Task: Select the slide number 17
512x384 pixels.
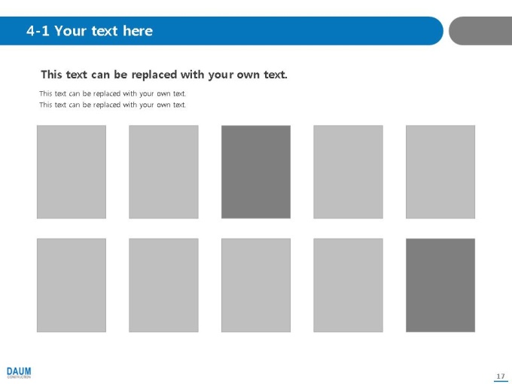Action: (x=501, y=376)
